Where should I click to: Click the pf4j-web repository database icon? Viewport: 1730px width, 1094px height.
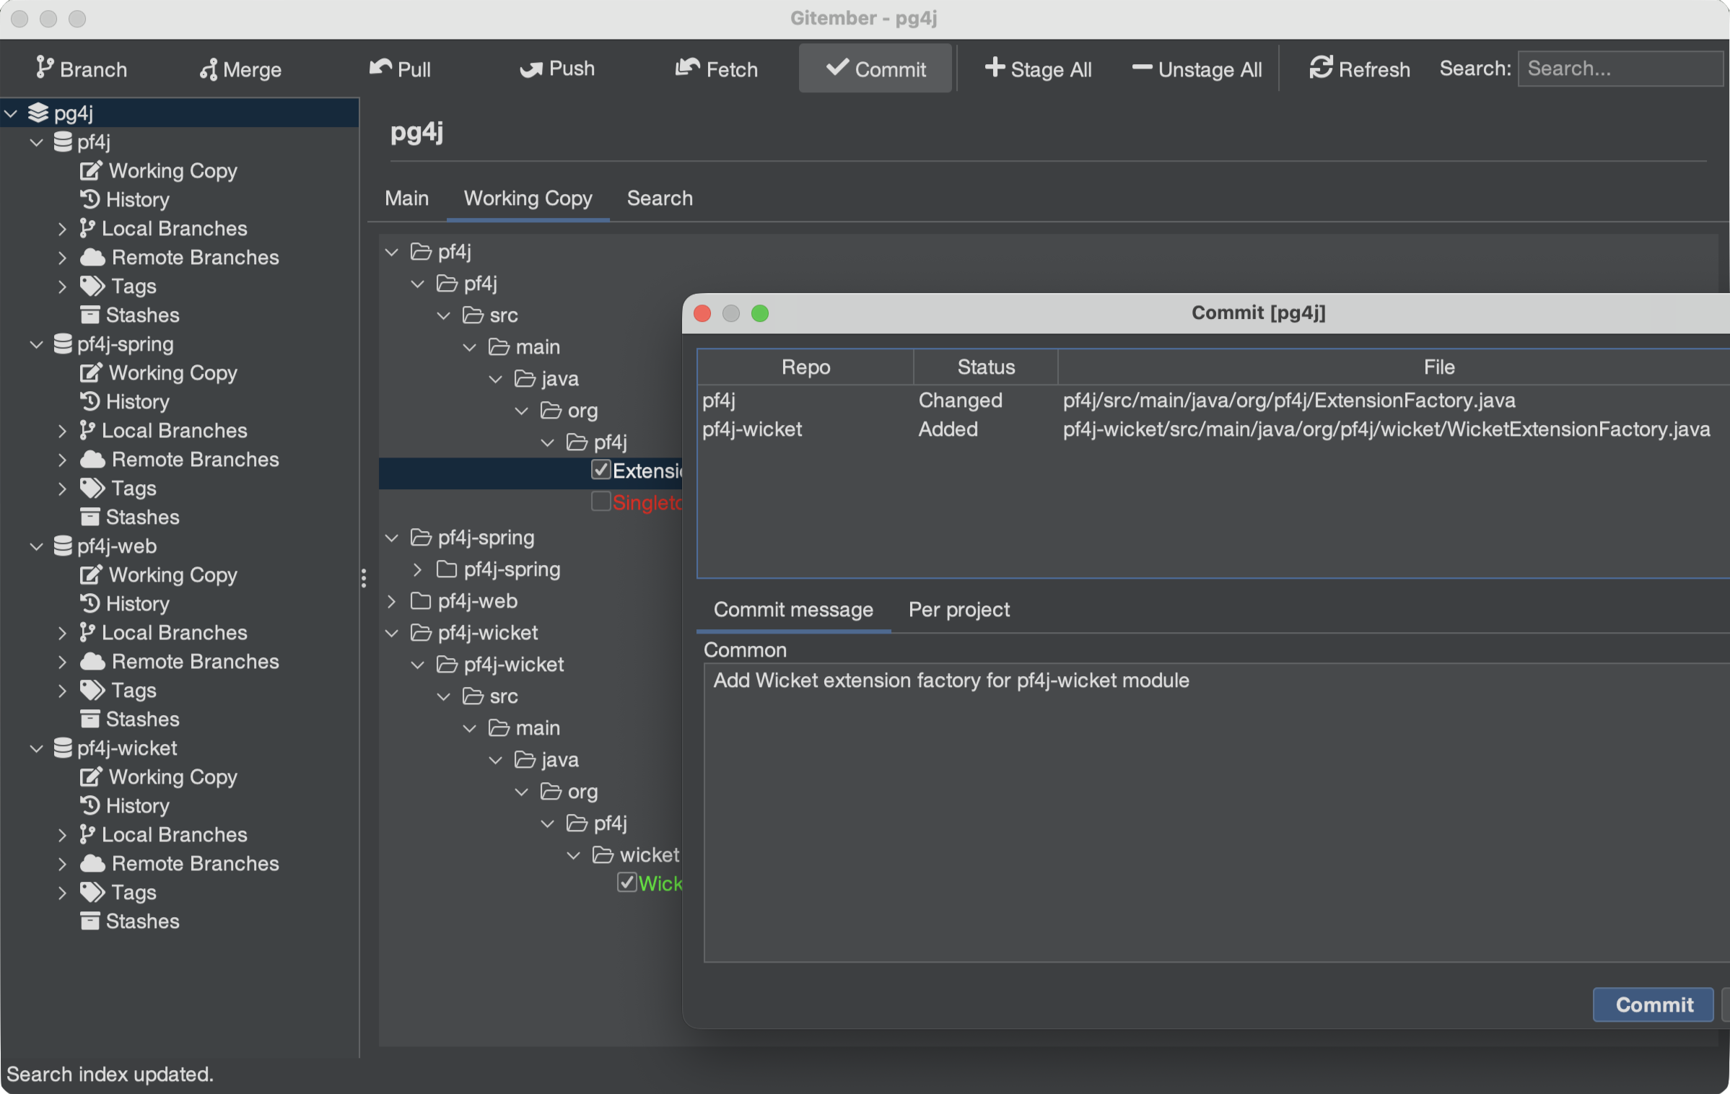tap(63, 546)
